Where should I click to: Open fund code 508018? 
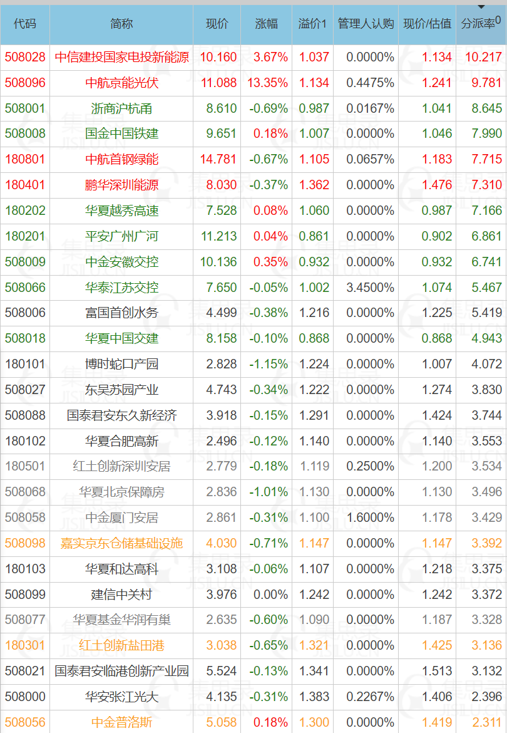pos(25,338)
